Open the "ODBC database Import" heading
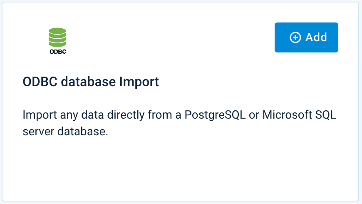Screen dimensions: 362x204 coord(91,82)
